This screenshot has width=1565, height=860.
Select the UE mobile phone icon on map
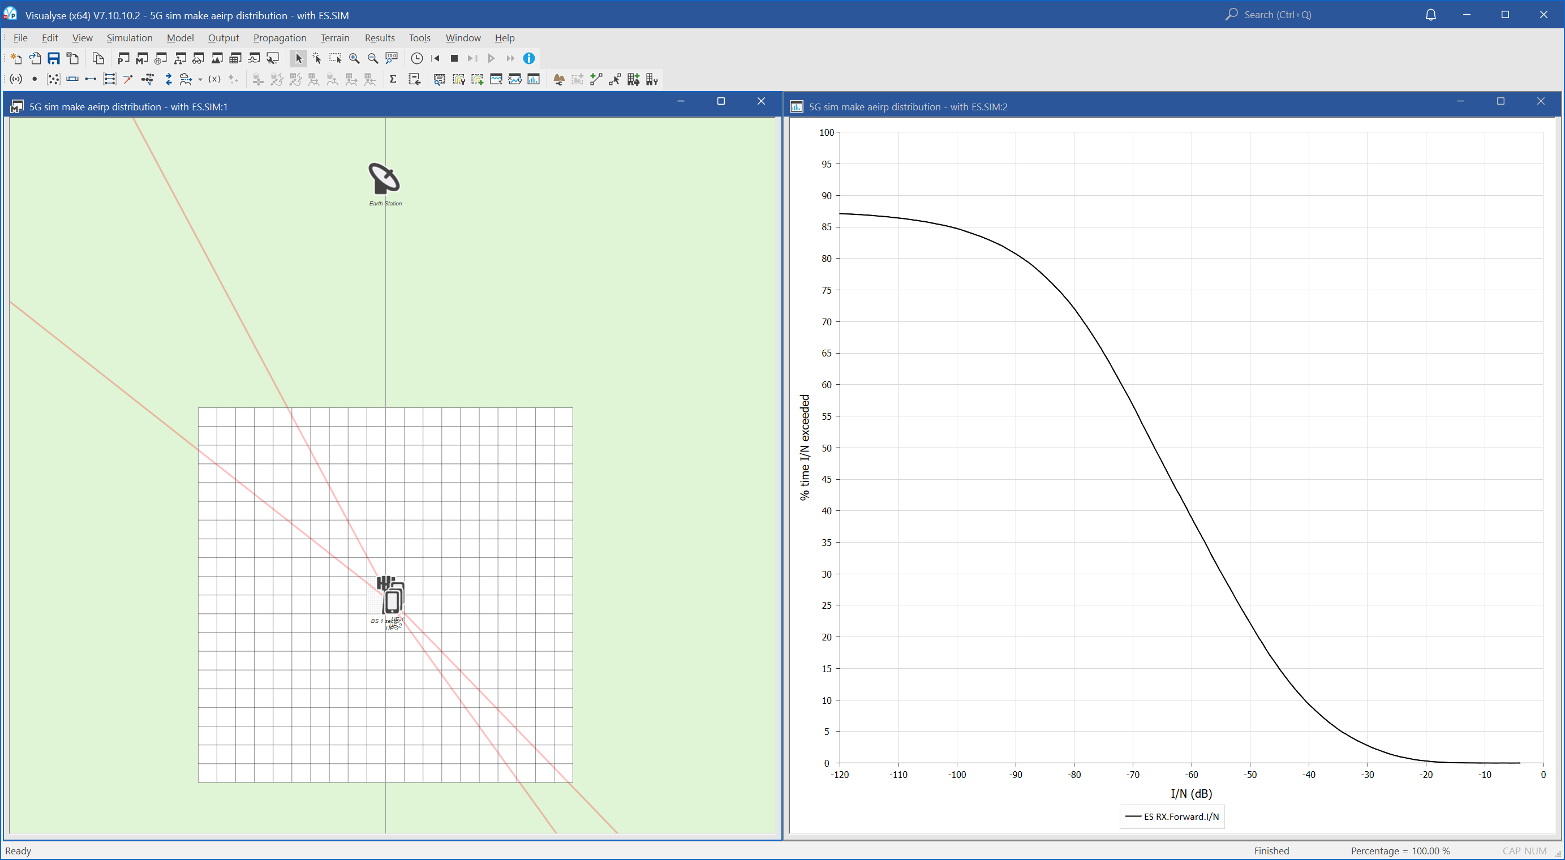click(x=393, y=600)
